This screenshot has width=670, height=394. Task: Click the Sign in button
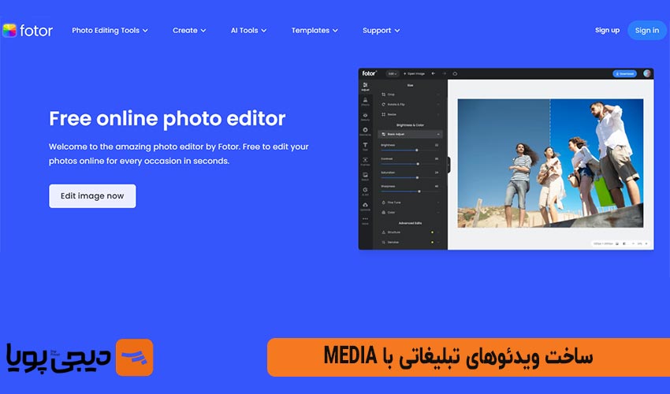646,31
